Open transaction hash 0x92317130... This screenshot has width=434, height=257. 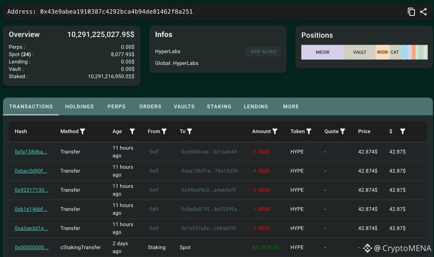32,190
